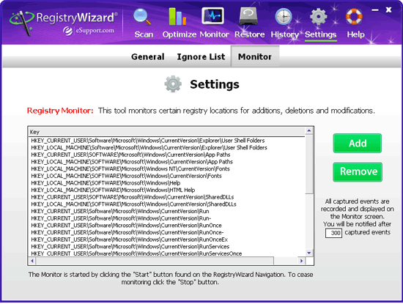
Task: Close the RegistryWizard window
Action: (x=388, y=10)
